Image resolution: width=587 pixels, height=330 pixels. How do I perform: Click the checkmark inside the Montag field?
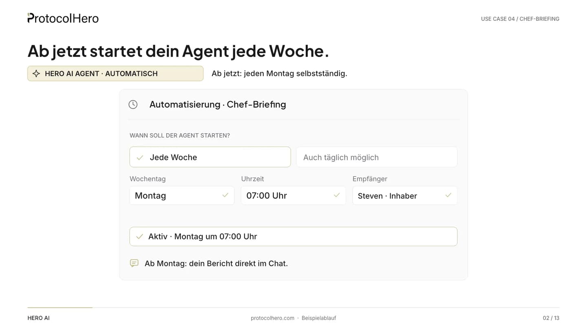(225, 195)
